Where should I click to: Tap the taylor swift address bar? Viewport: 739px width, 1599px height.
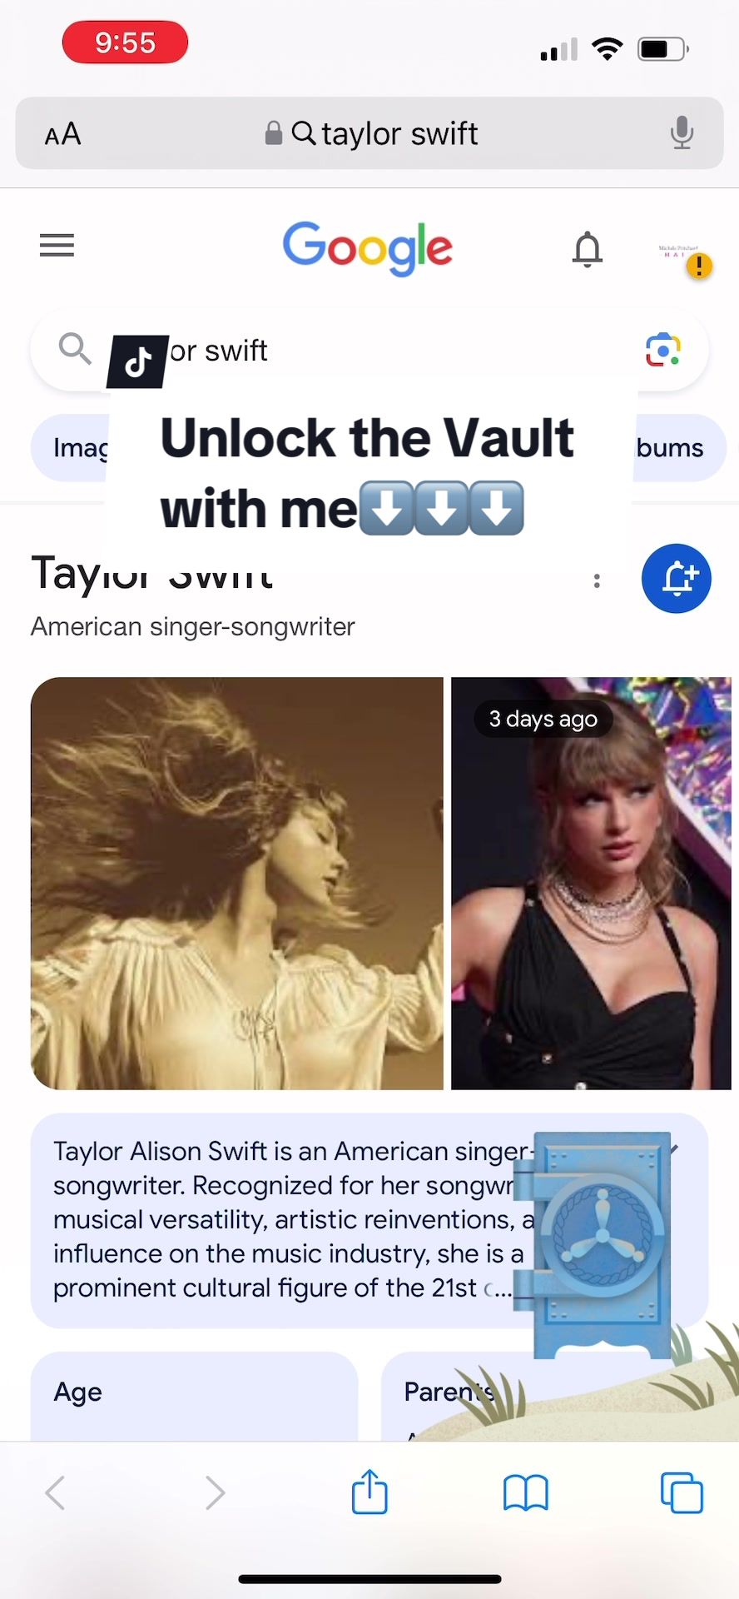[369, 133]
